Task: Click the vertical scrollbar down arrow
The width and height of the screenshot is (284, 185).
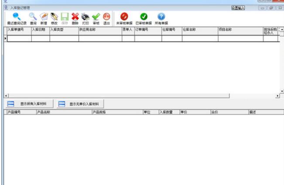Action: [x=282, y=91]
